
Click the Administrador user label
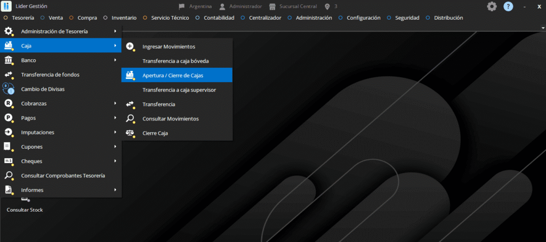coord(245,6)
